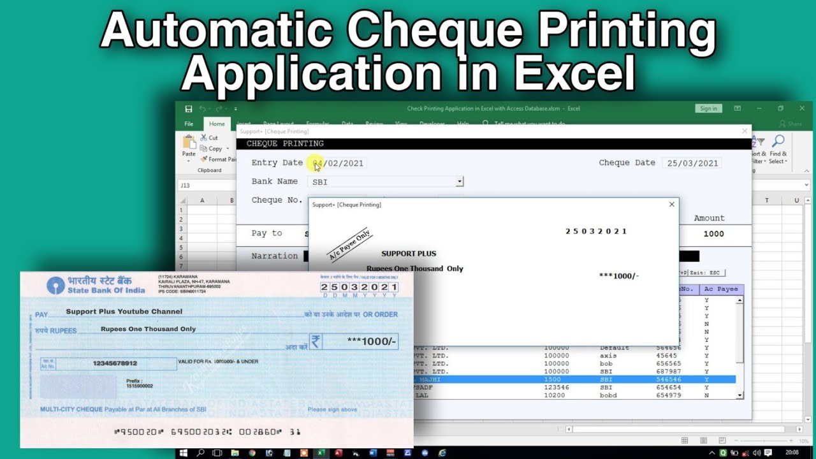
Task: Click the Excel icon in the taskbar
Action: tap(321, 453)
